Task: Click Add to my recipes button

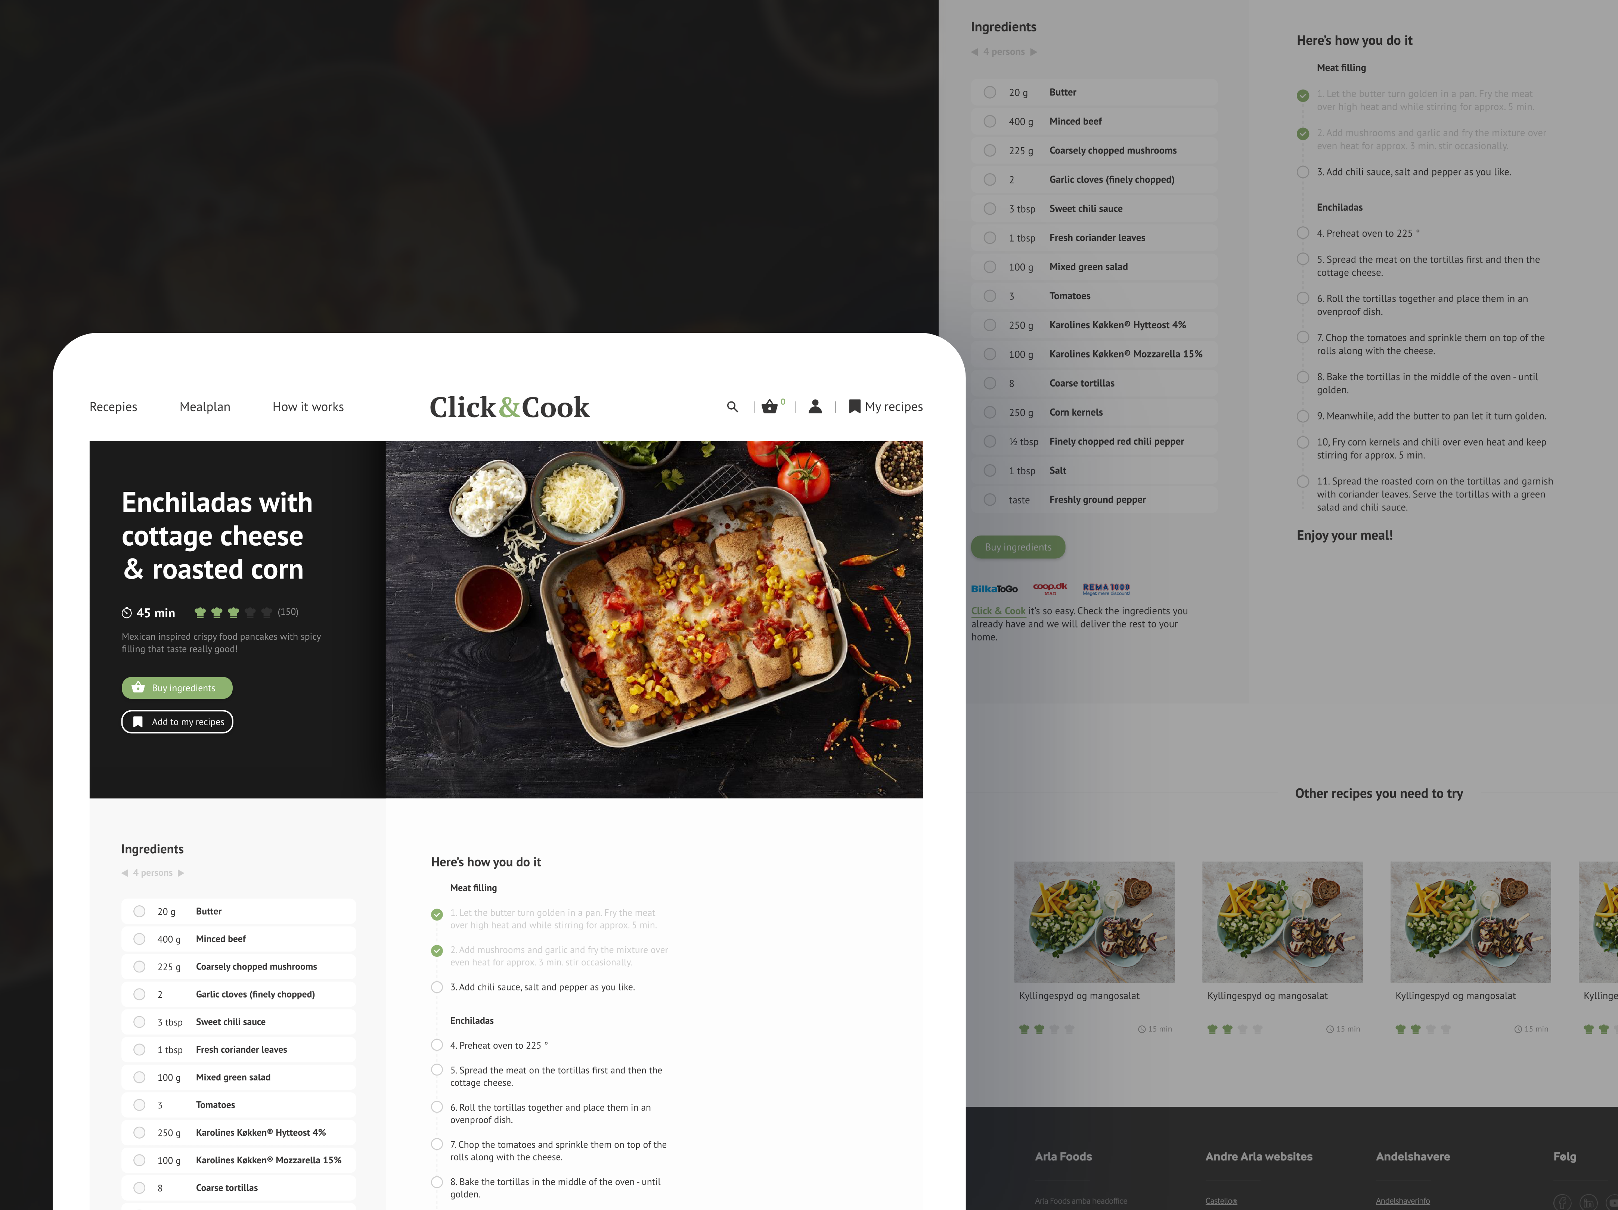Action: tap(177, 722)
